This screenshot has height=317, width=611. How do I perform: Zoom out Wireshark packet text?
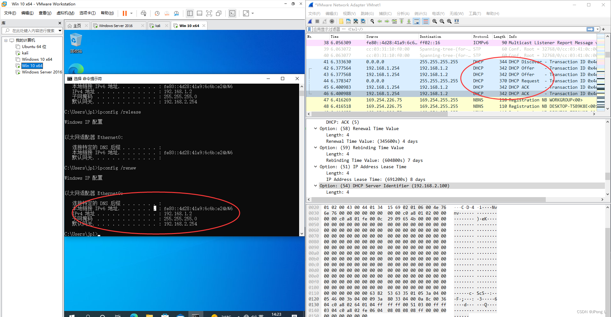[442, 21]
